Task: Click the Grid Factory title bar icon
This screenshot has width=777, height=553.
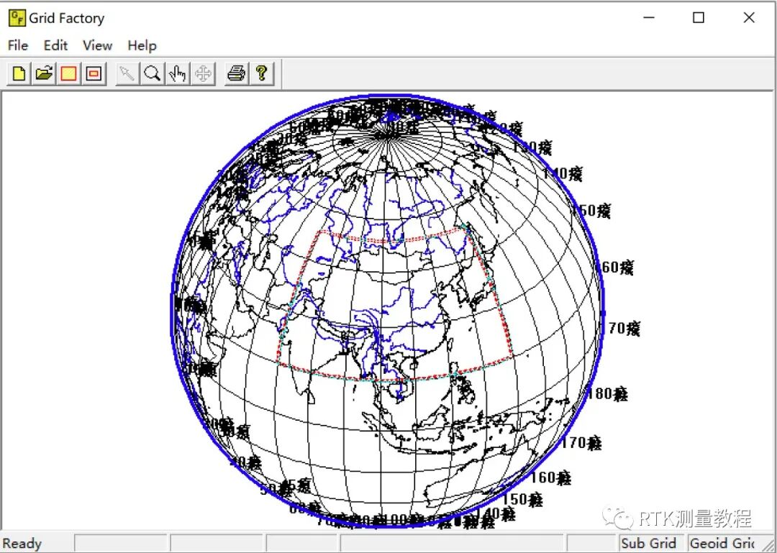Action: pos(17,18)
